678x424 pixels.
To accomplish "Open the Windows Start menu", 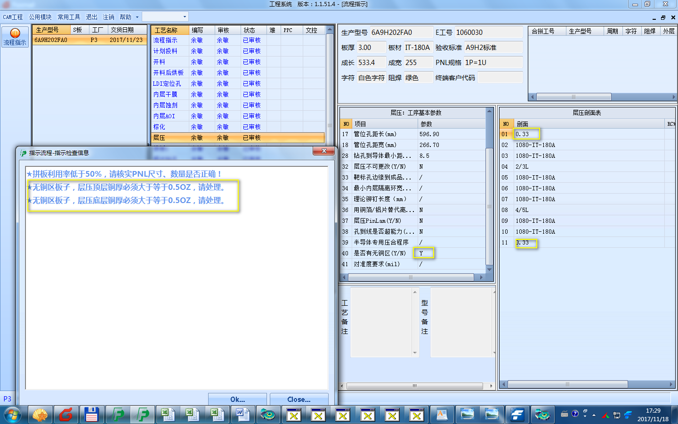I will (x=13, y=415).
